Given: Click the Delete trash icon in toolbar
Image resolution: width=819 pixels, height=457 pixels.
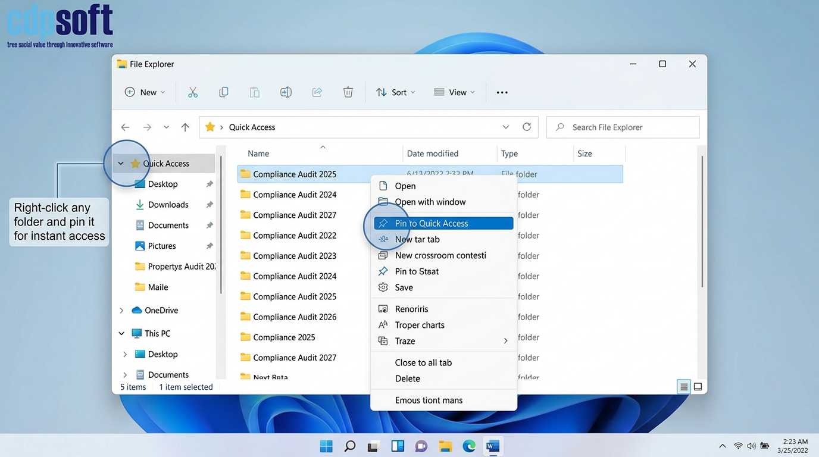Looking at the screenshot, I should tap(348, 92).
